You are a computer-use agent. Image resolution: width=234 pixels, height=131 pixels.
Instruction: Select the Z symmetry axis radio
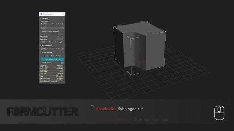[61, 24]
